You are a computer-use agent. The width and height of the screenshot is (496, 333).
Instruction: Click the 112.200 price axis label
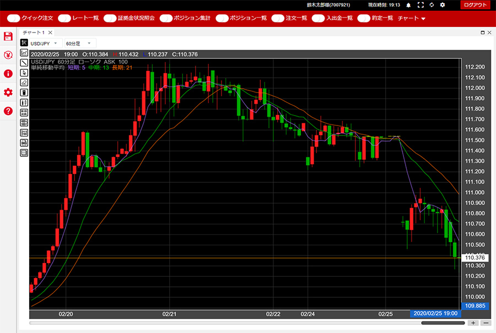(x=475, y=67)
